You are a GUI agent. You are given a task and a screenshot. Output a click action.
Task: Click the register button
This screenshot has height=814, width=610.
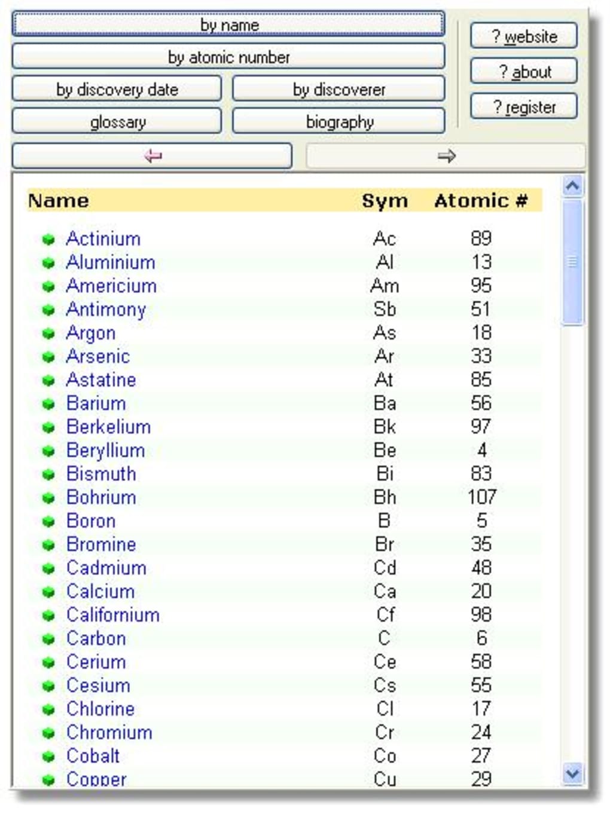[523, 106]
